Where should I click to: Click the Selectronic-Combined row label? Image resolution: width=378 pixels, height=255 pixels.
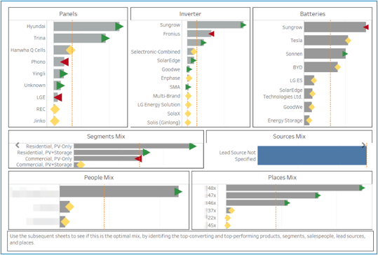tap(156, 52)
